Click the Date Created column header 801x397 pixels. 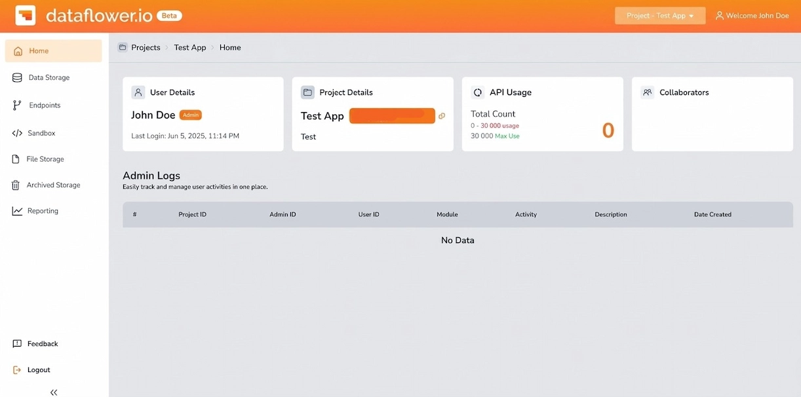coord(713,214)
